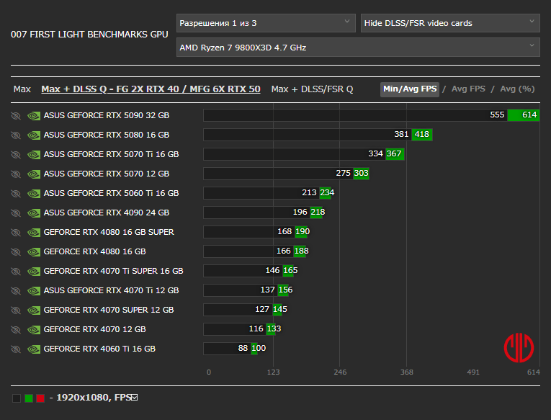Screen dimensions: 551x420
Task: Hide the GeForce RTX 4080 16 GB SUPER row
Action: (x=16, y=232)
